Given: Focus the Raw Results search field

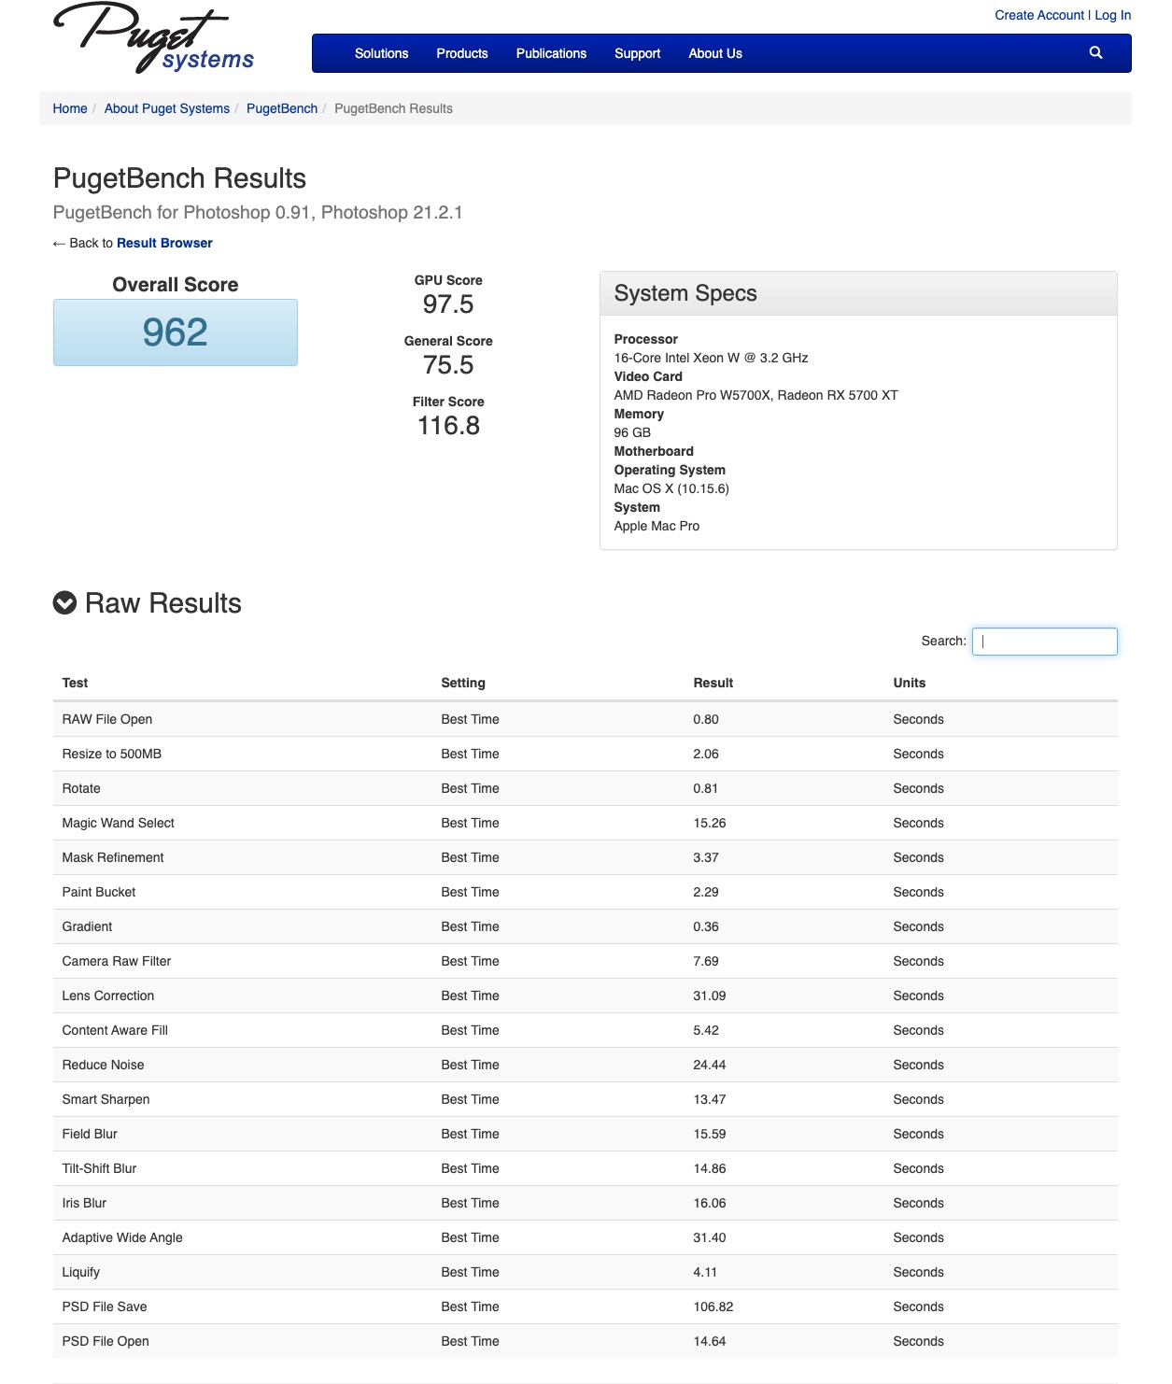Looking at the screenshot, I should click(x=1045, y=642).
